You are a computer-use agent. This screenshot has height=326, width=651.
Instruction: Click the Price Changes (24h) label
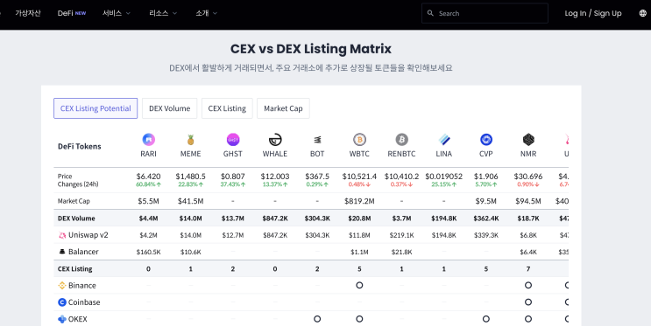[x=78, y=180]
